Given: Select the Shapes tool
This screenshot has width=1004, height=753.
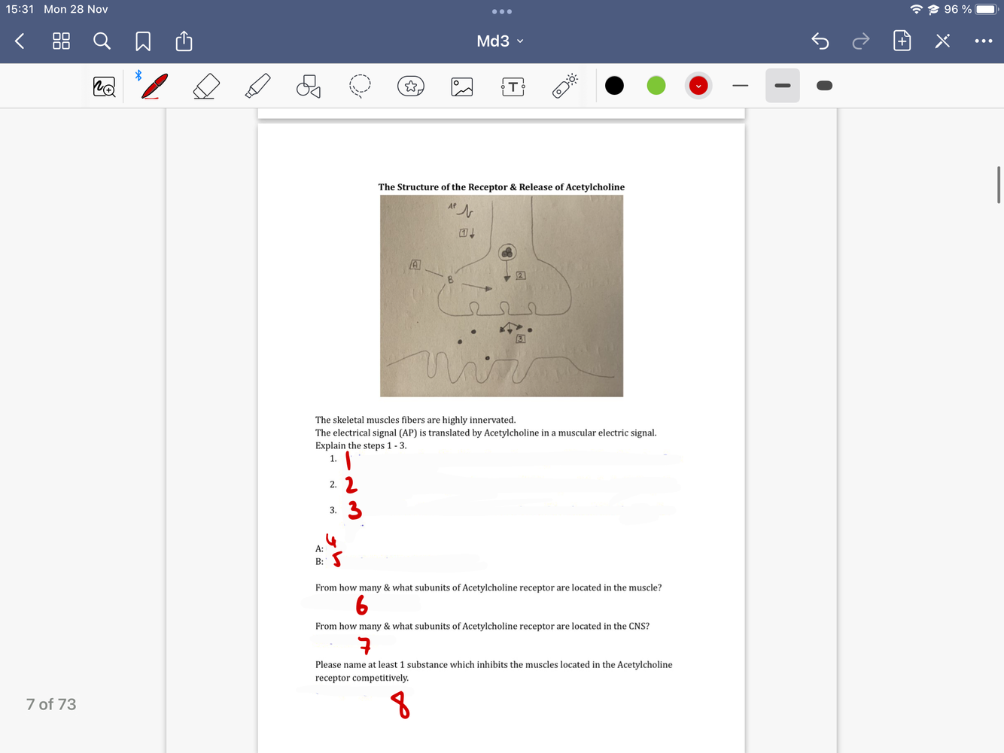Looking at the screenshot, I should click(x=308, y=86).
